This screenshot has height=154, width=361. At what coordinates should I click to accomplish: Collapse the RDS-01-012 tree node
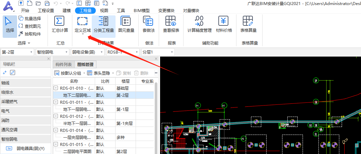pyautogui.click(x=56, y=116)
